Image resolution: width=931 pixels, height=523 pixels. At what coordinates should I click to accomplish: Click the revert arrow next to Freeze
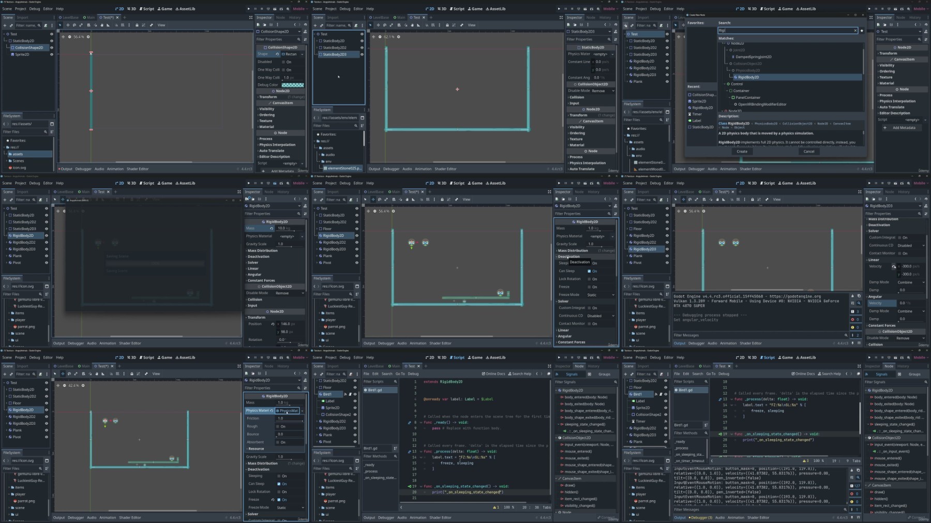pyautogui.click(x=273, y=500)
